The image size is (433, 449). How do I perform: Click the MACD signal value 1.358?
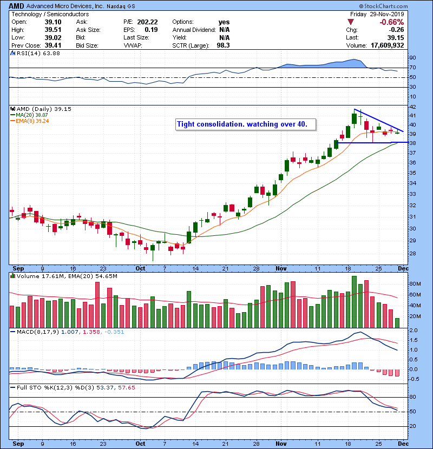pyautogui.click(x=91, y=332)
